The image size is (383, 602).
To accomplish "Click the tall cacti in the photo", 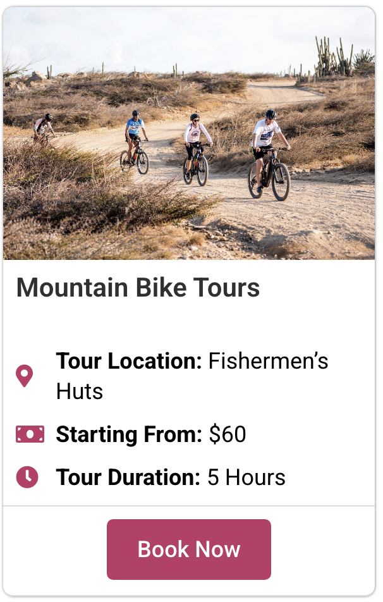I will (x=333, y=58).
